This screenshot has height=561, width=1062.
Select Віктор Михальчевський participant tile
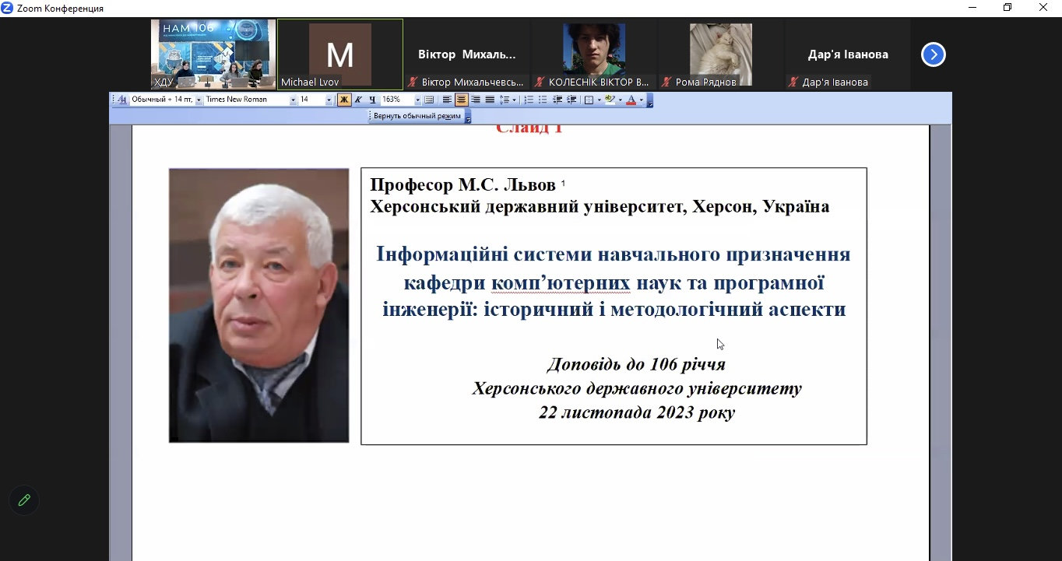467,54
